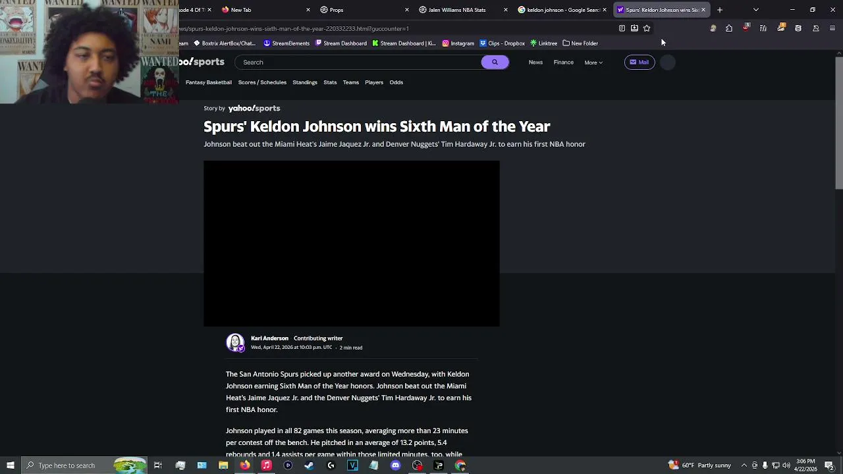Open the Firefox hamburger application menu

click(x=832, y=28)
